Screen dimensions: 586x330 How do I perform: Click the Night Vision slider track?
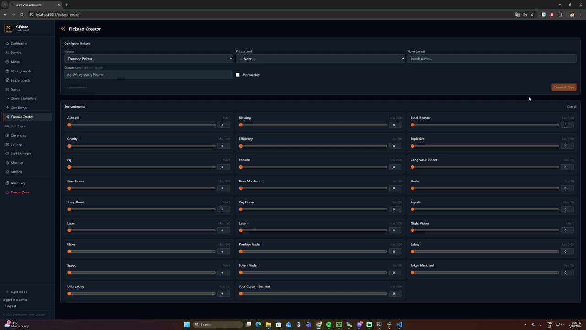coord(485,231)
